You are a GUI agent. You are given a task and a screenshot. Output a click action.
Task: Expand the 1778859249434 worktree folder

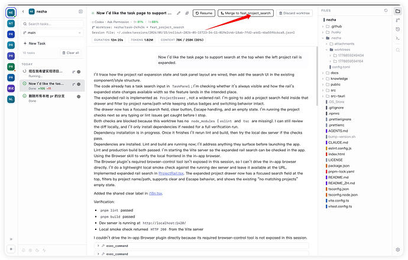(x=331, y=56)
